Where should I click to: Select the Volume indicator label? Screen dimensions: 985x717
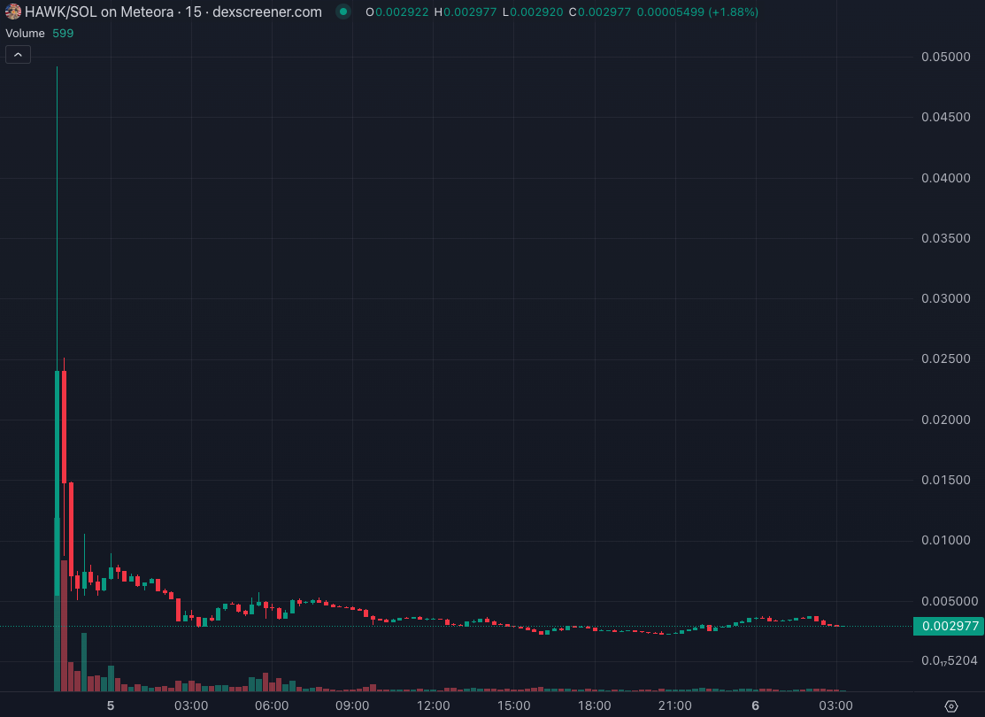26,33
